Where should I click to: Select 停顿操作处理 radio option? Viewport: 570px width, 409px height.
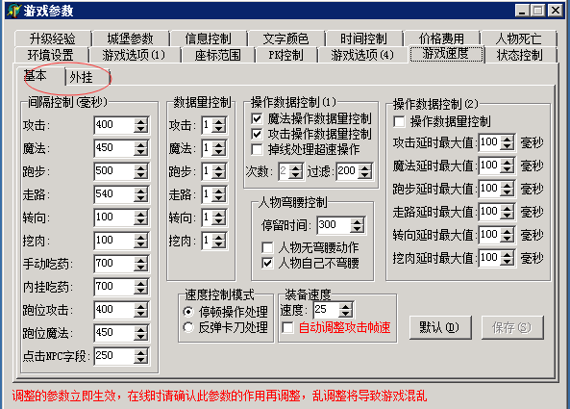click(x=188, y=312)
